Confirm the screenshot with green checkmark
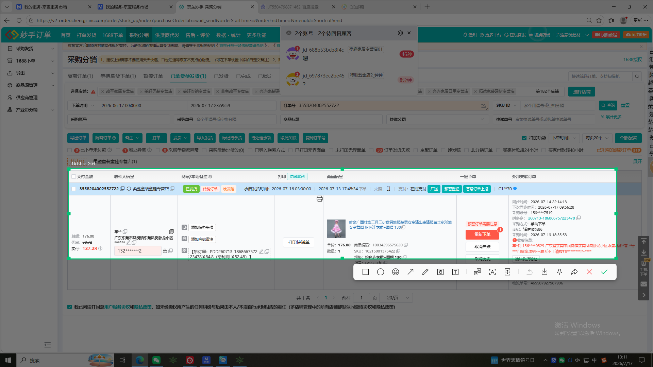 pos(604,272)
